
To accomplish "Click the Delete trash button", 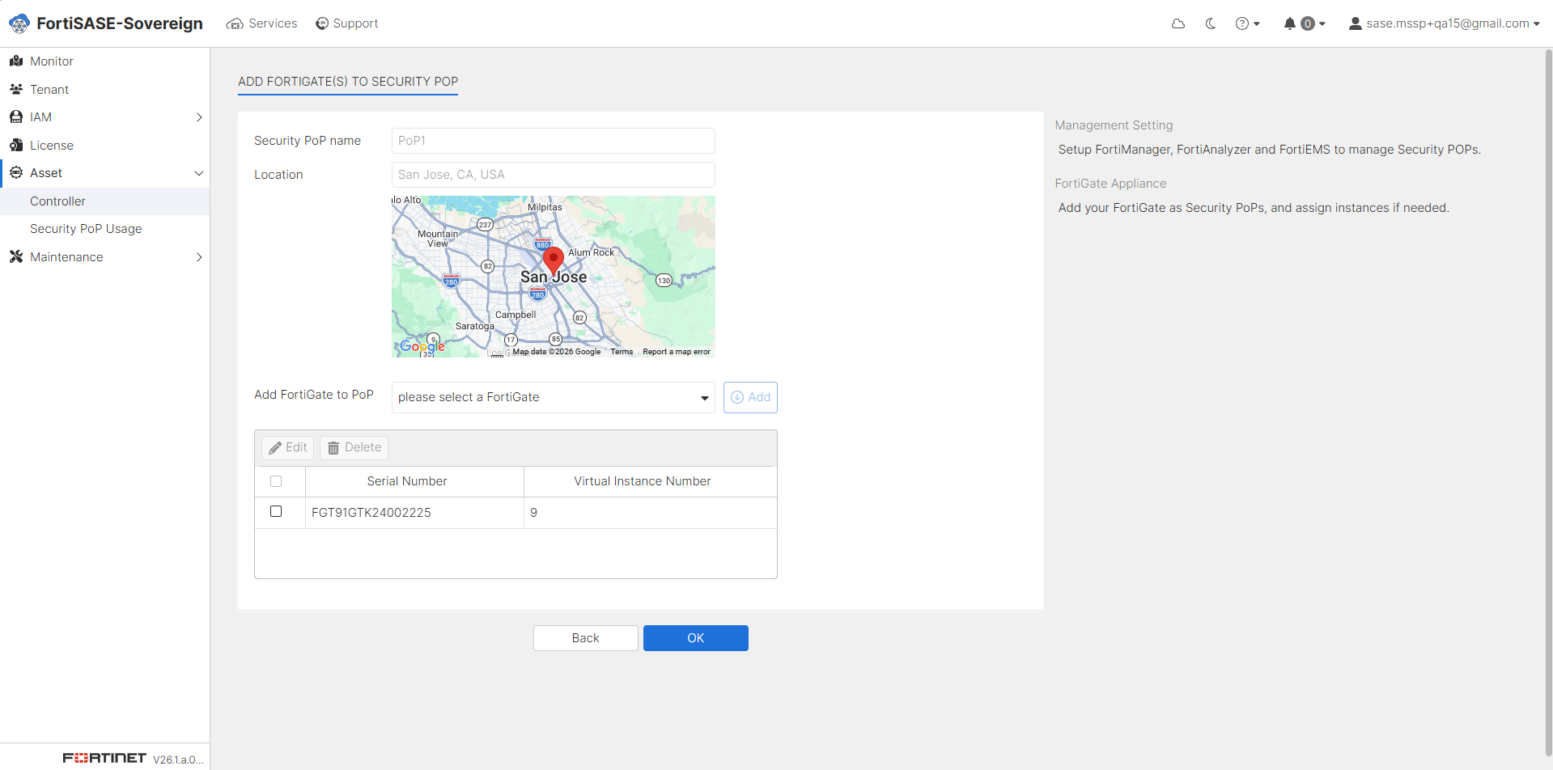I will tap(354, 447).
